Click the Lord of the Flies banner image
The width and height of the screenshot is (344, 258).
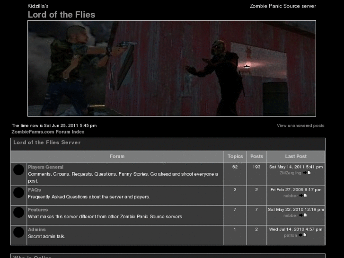point(171,68)
